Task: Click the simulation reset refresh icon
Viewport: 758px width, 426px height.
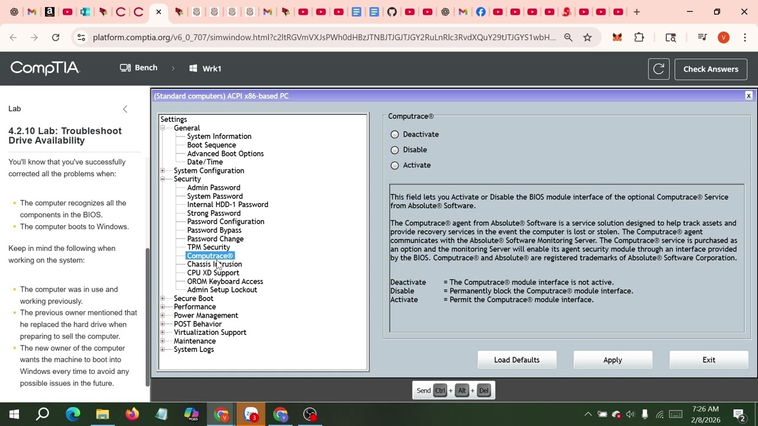Action: tap(659, 69)
